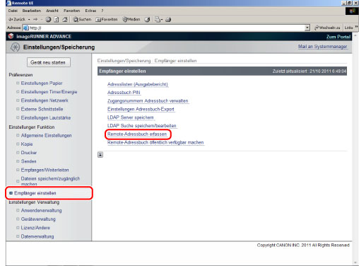Open the address bar dropdown arrow

coord(307,28)
